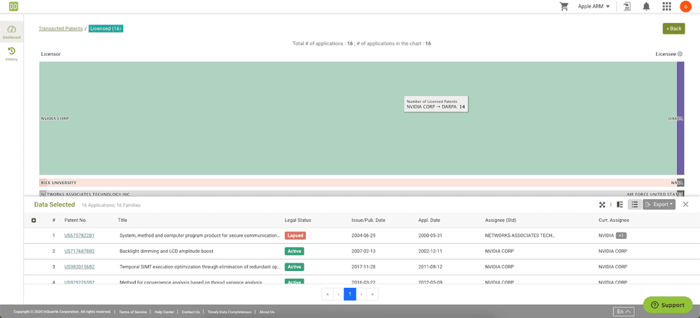Click Active badge for Backlight dimming row

pyautogui.click(x=294, y=251)
